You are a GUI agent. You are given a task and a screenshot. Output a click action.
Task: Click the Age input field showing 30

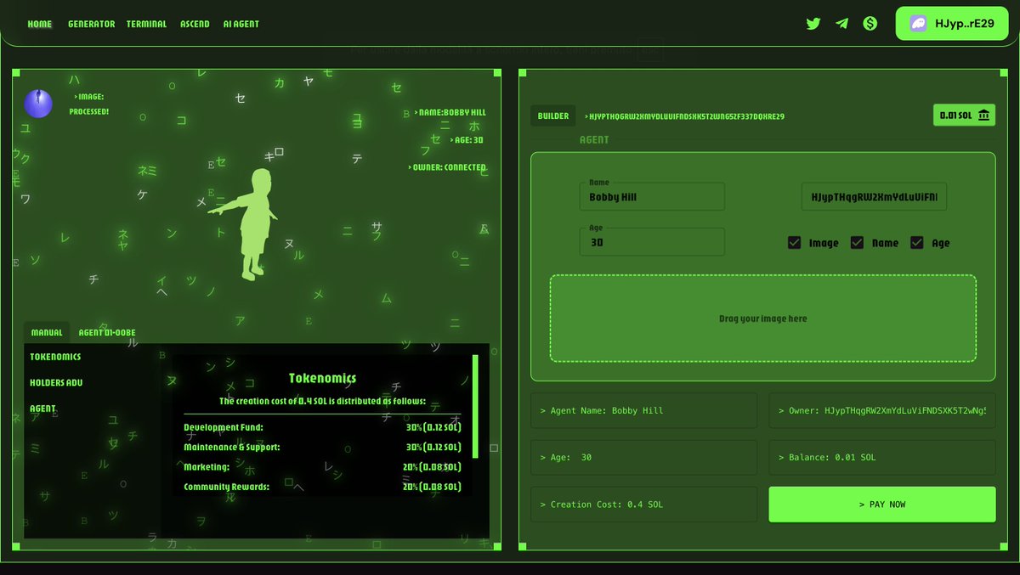pyautogui.click(x=652, y=242)
